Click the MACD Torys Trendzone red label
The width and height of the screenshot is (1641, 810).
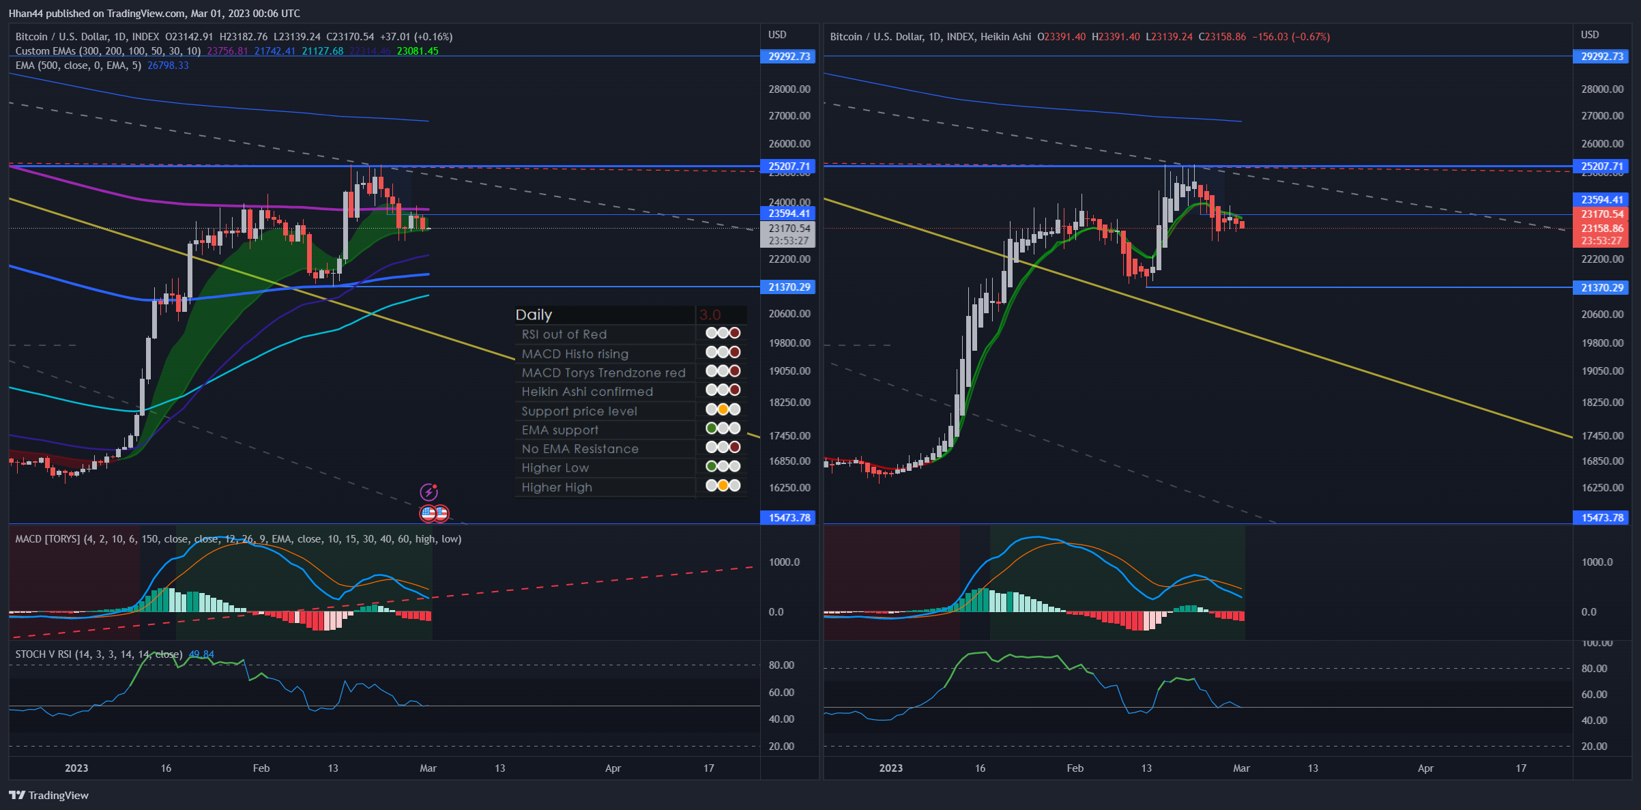[604, 373]
